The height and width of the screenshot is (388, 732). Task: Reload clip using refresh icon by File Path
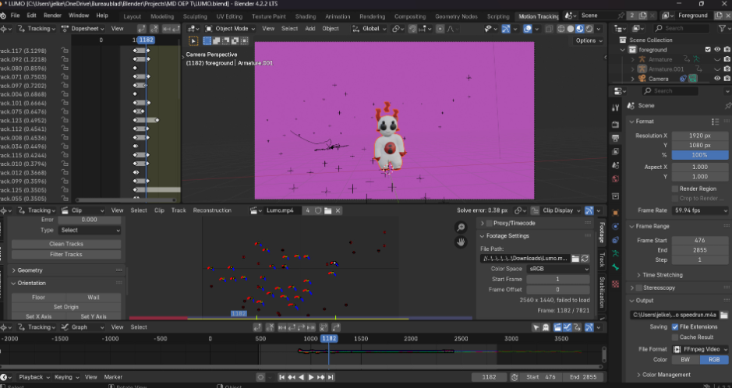click(x=585, y=259)
